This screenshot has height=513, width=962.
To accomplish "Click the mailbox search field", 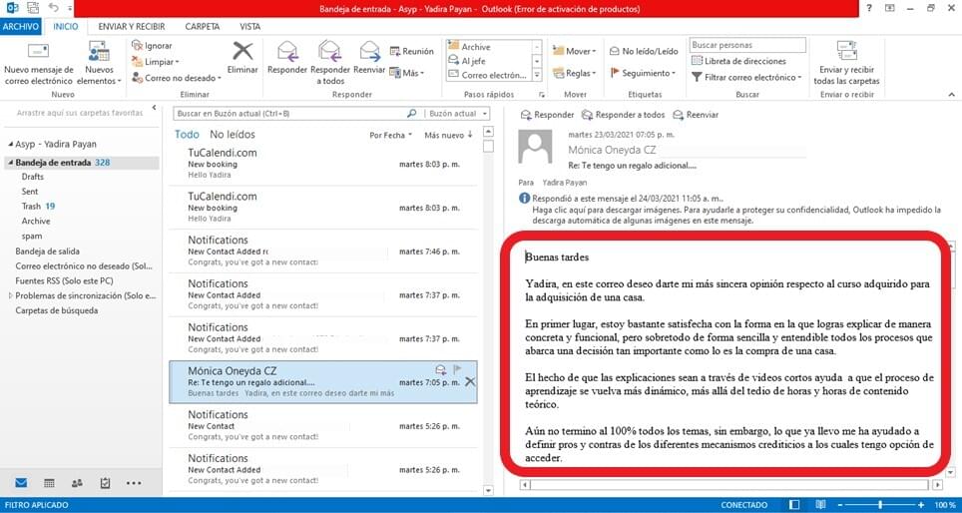I will click(290, 114).
